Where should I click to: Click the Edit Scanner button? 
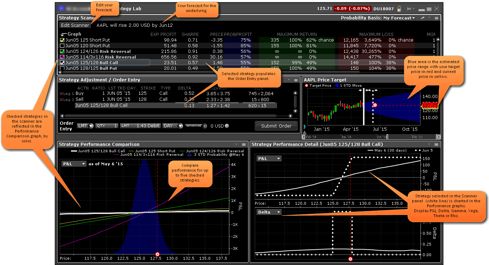pos(75,25)
